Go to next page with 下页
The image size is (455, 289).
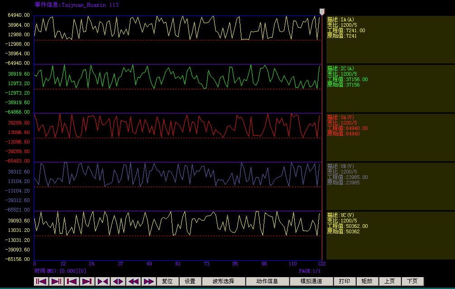[x=412, y=281]
